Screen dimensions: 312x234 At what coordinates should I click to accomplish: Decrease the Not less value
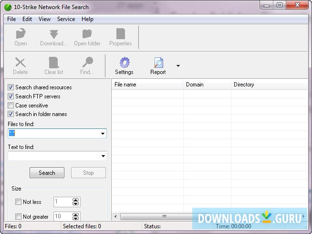click(x=75, y=204)
